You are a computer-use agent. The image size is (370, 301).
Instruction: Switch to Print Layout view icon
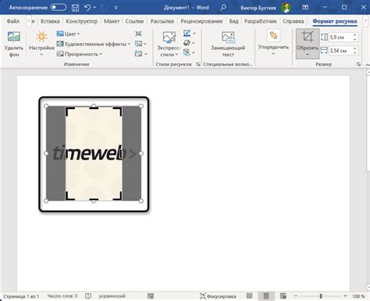(266, 296)
